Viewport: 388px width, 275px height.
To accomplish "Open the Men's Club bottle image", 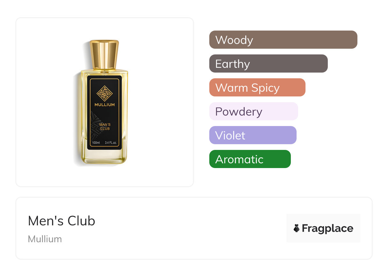I will [104, 102].
